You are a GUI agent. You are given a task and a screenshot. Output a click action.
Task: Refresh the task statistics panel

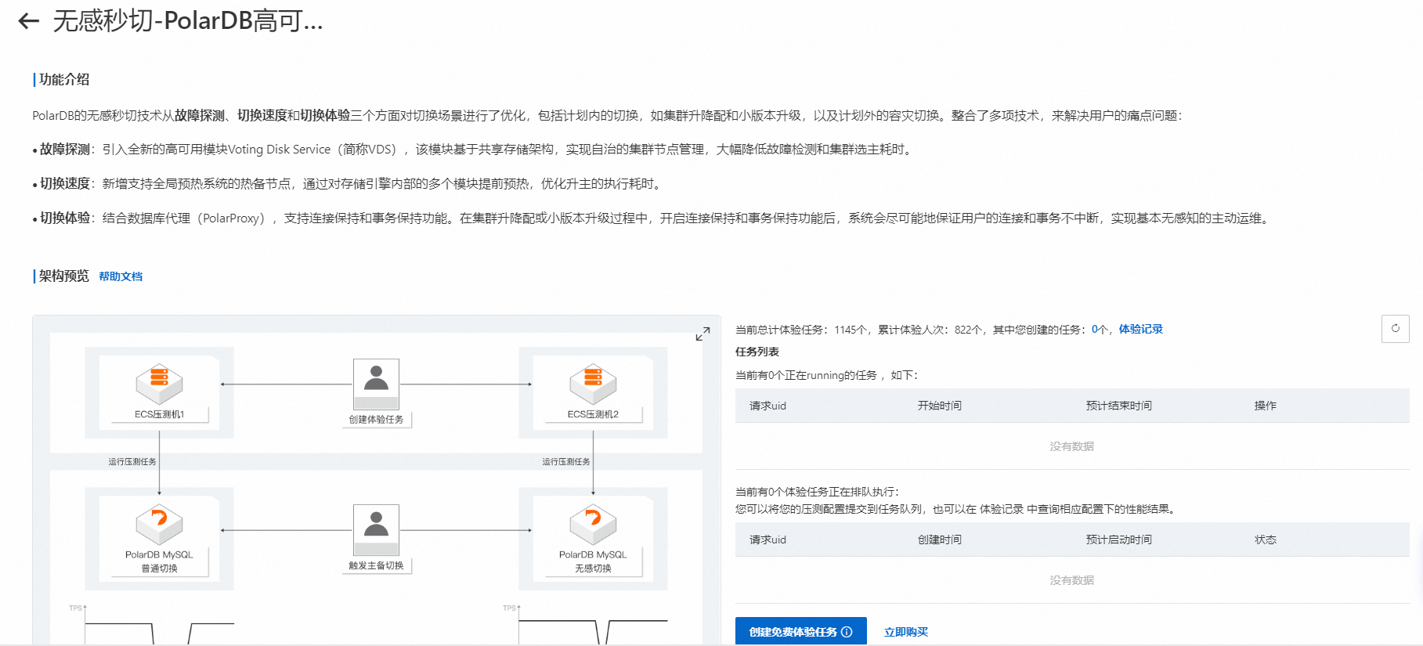1395,329
